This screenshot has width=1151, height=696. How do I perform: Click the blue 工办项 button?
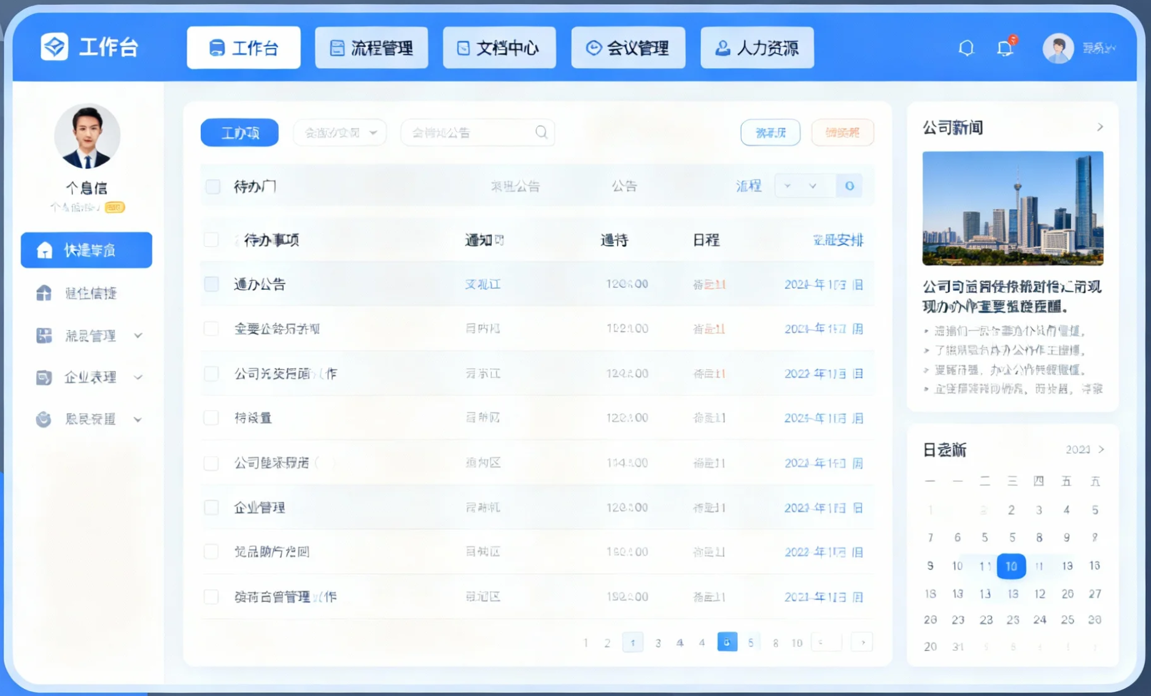pyautogui.click(x=239, y=132)
